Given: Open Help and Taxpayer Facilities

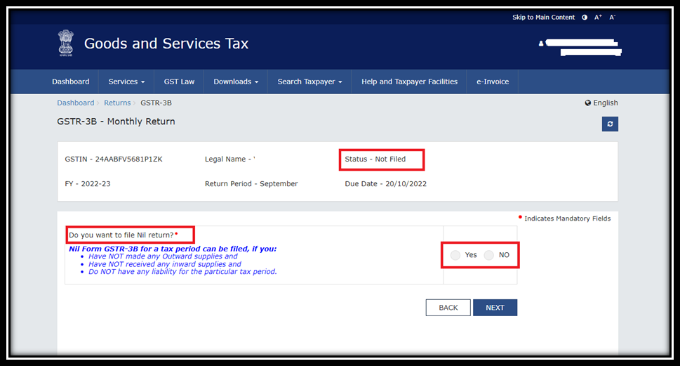Looking at the screenshot, I should tap(409, 81).
